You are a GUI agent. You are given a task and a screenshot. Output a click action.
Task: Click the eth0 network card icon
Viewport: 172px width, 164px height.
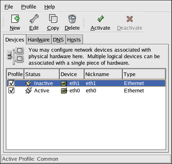[64, 91]
